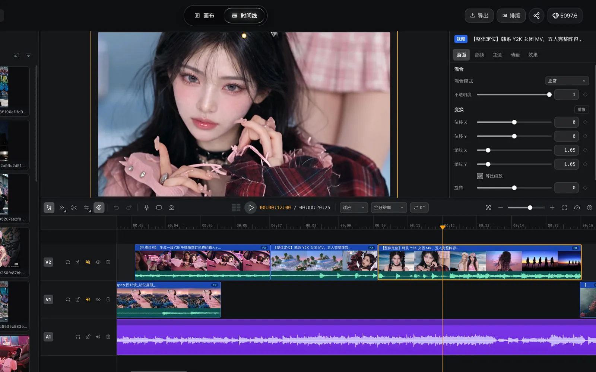The image size is (596, 372).
Task: Switch to the 变速 tab
Action: click(497, 55)
